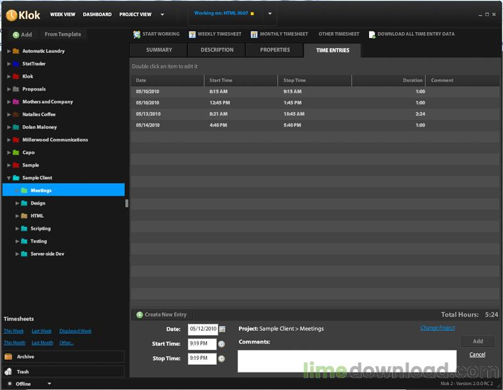The image size is (503, 390).
Task: Switch to the Description tab
Action: [x=217, y=50]
